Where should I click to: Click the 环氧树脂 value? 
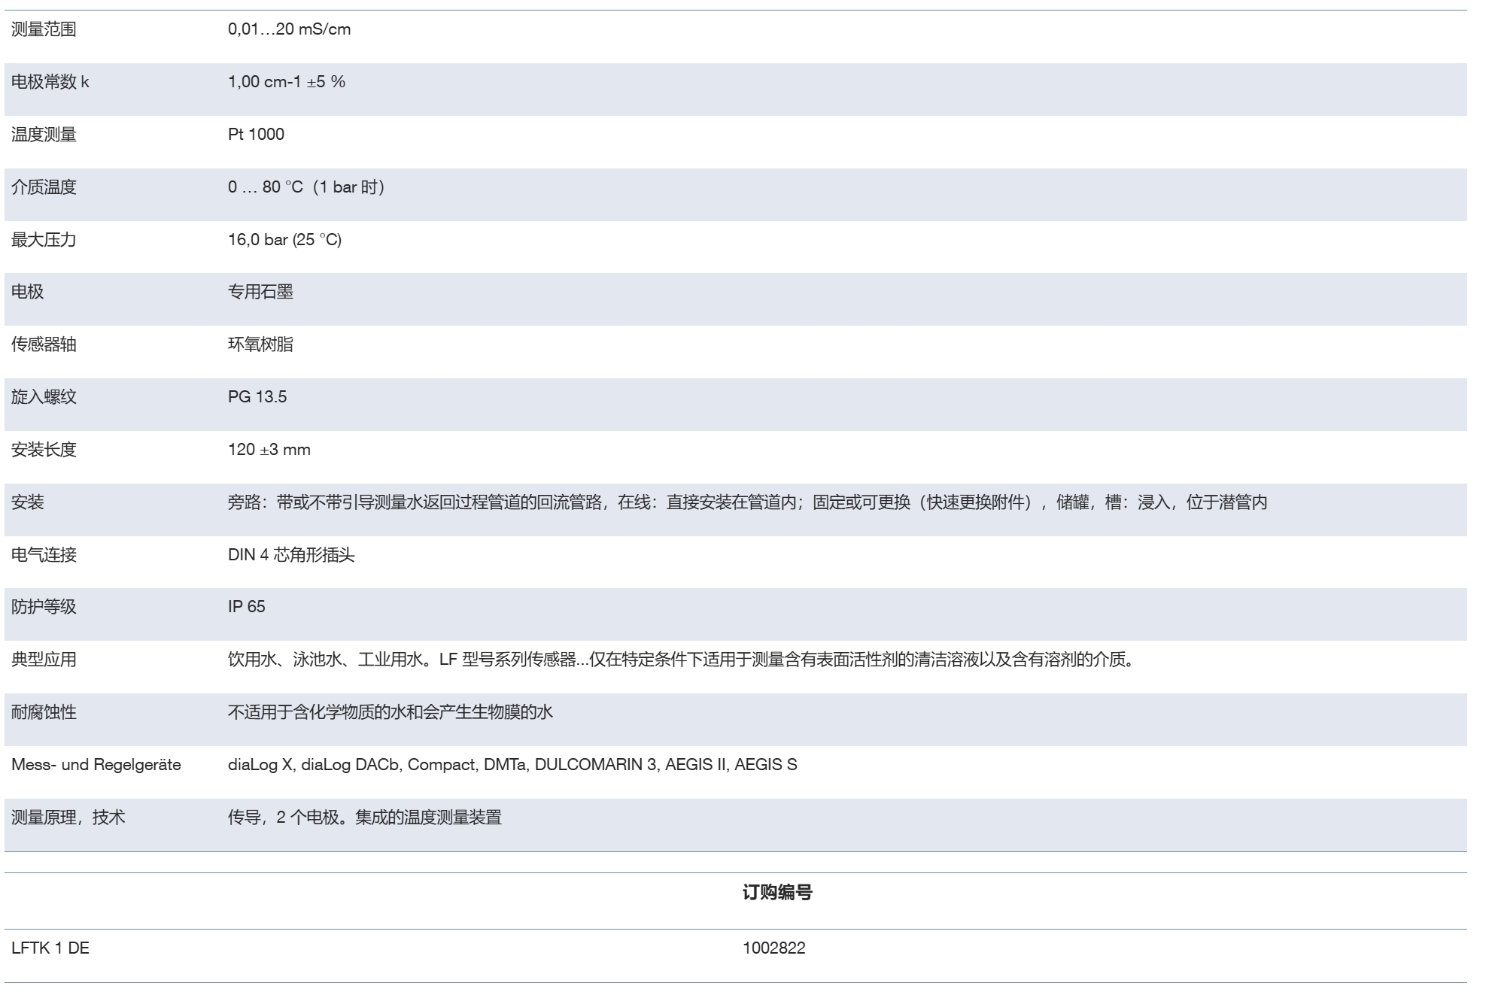coord(260,344)
